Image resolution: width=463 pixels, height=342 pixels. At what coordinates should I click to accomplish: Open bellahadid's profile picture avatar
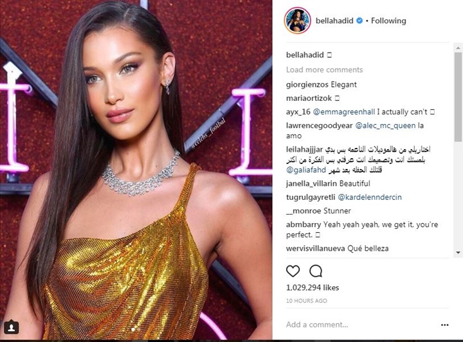pyautogui.click(x=297, y=21)
